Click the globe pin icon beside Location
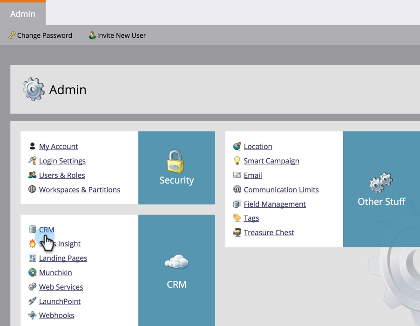This screenshot has height=326, width=420. pos(237,146)
